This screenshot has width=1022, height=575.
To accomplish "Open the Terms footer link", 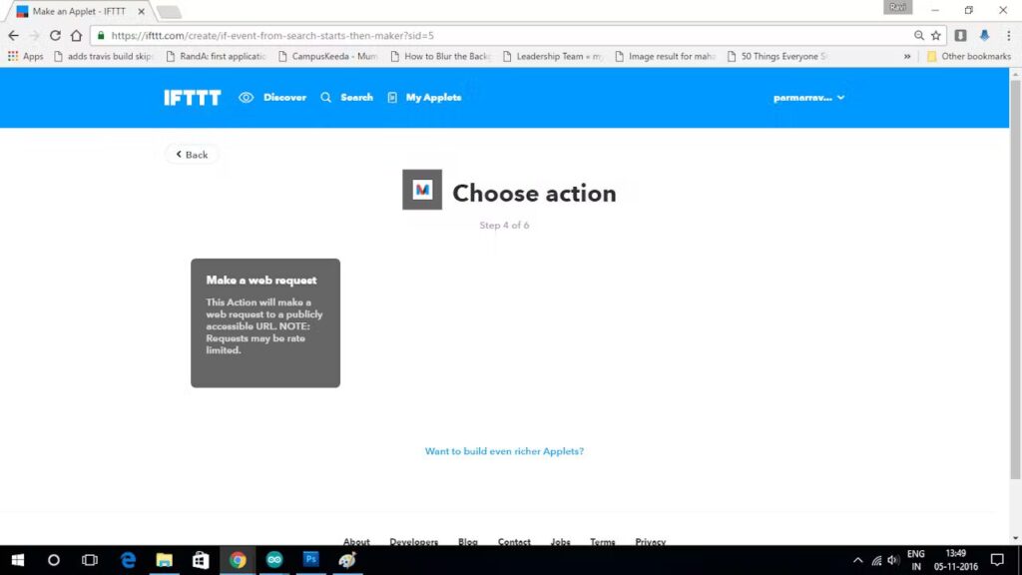I will (x=602, y=541).
